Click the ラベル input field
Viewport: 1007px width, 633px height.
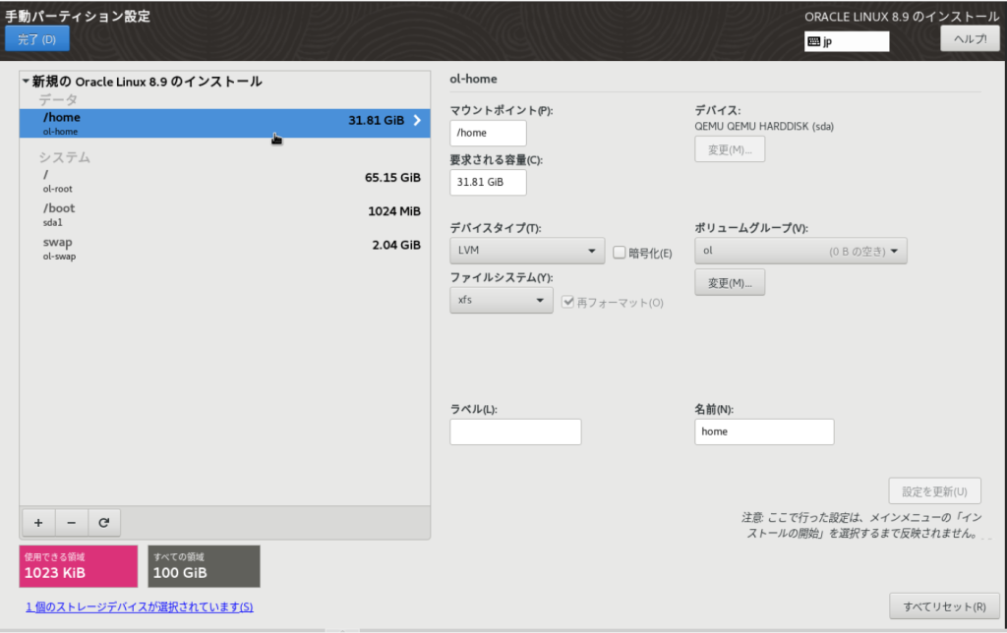(515, 432)
